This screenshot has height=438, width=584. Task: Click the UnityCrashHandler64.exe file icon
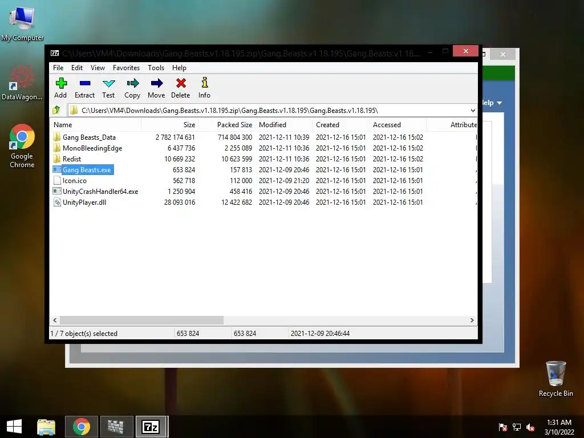click(x=56, y=191)
